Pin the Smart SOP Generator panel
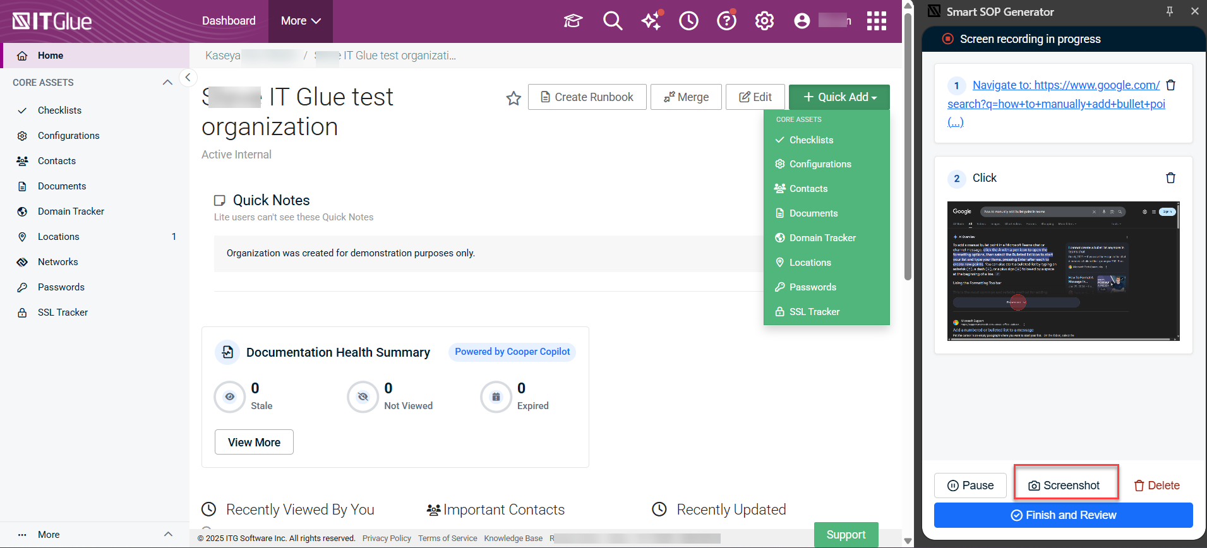This screenshot has width=1207, height=548. pos(1170,11)
